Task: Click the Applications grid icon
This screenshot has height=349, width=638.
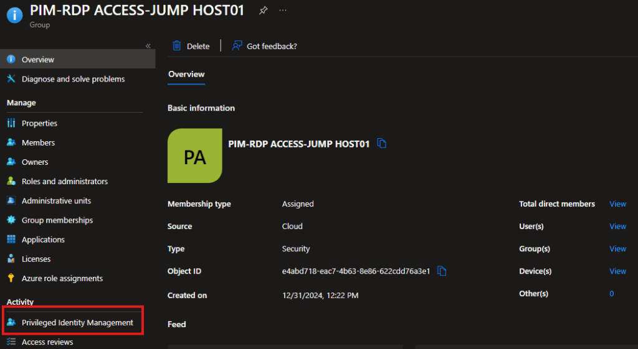Action: tap(11, 240)
